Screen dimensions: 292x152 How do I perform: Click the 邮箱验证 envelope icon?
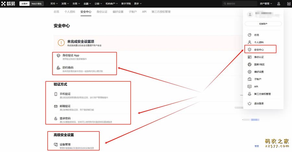coord(56,106)
